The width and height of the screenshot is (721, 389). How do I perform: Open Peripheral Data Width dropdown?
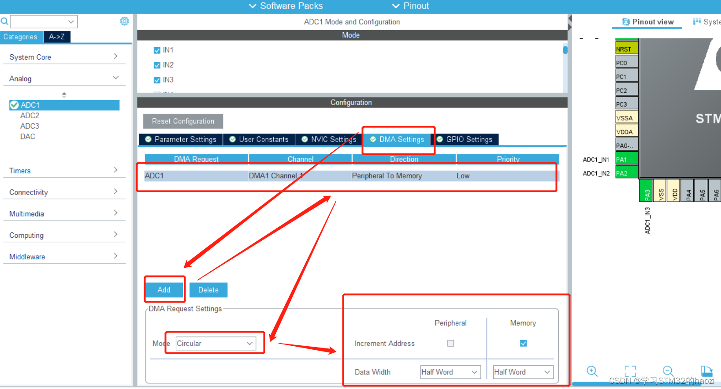click(450, 372)
